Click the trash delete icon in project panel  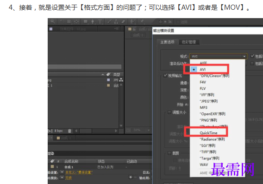pos(69,131)
